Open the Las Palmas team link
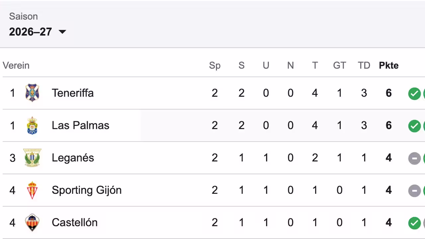Screen dimensions: 425x239 pyautogui.click(x=80, y=125)
